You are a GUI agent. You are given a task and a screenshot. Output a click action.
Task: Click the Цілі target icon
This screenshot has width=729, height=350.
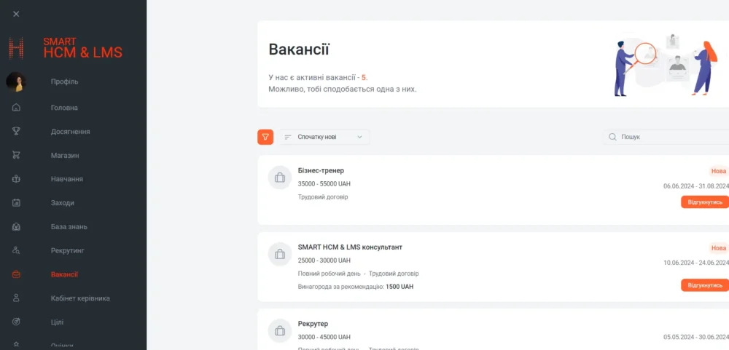click(x=16, y=322)
